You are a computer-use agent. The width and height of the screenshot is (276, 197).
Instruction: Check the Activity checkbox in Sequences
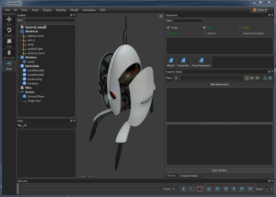tap(204, 33)
